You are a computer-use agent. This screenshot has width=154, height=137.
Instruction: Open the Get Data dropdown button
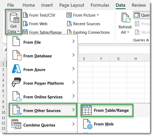pos(14,22)
